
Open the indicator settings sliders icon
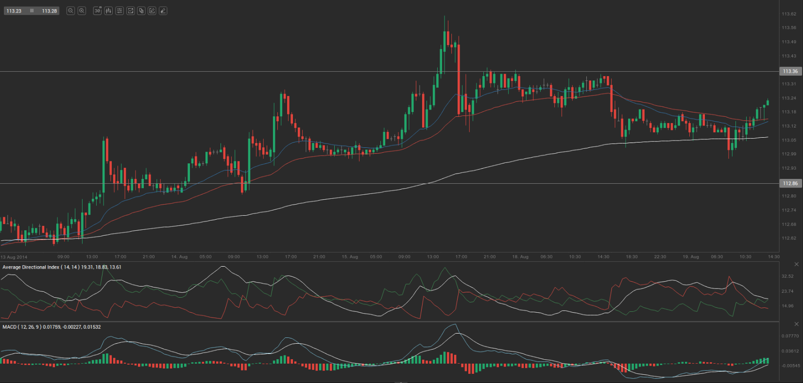pos(120,11)
